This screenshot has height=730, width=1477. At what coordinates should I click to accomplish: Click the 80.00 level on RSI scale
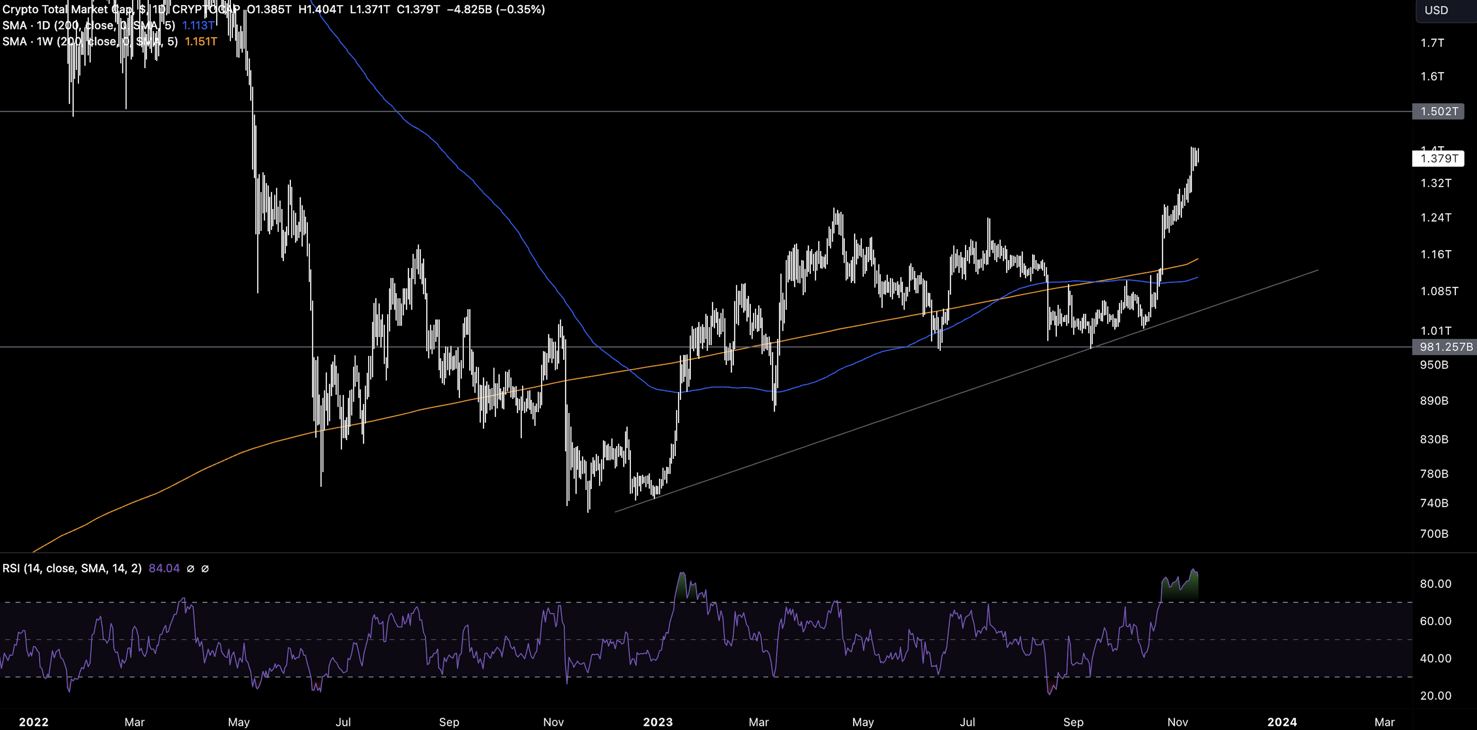click(1435, 583)
